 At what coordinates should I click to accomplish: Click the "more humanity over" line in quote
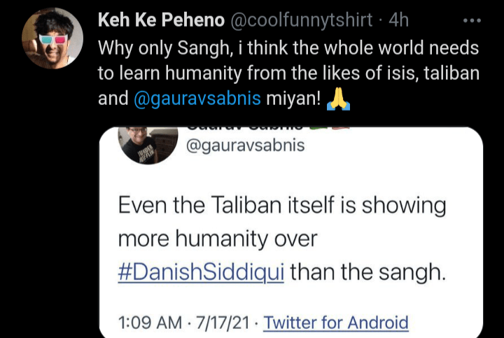(x=218, y=239)
